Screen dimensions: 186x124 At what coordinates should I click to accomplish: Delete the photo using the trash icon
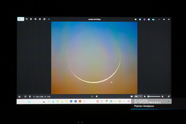pos(31,19)
